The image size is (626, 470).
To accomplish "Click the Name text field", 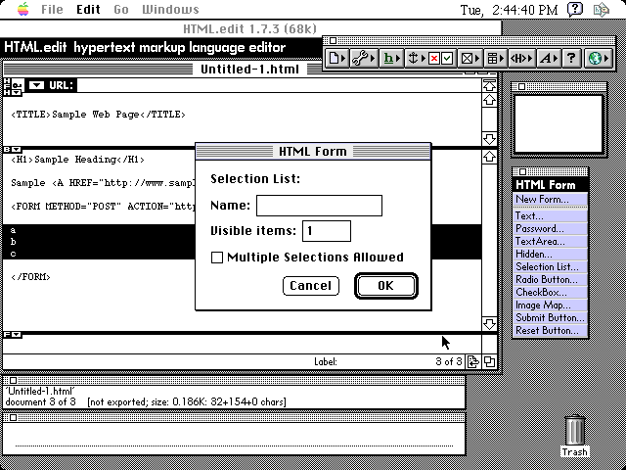I will point(319,206).
